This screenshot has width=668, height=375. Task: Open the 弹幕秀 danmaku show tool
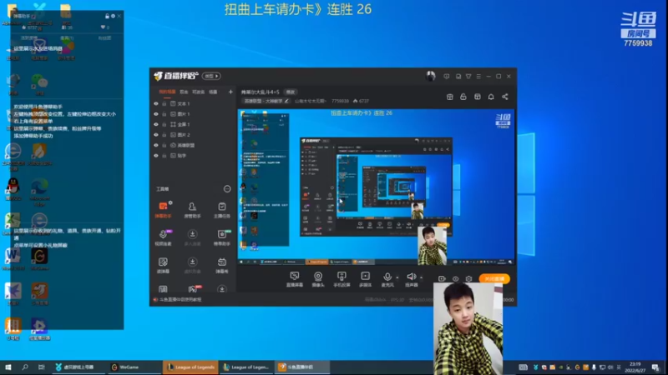[221, 265]
